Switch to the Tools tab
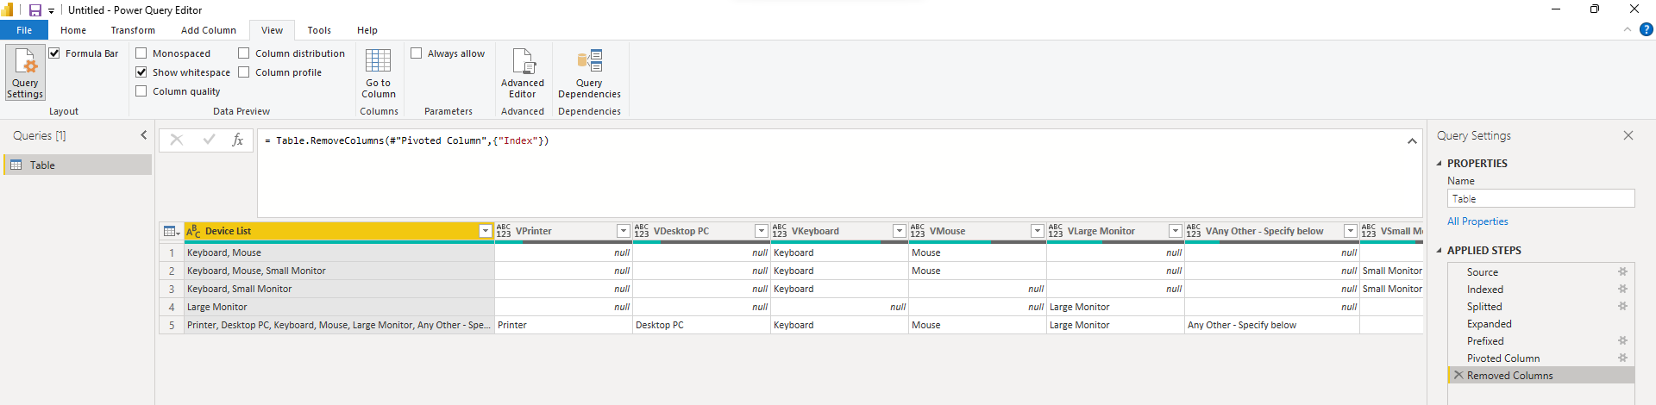The height and width of the screenshot is (405, 1656). (x=319, y=30)
